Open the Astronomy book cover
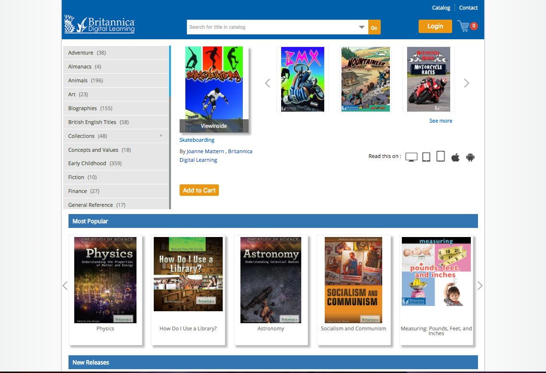Viewport: 546px width, 373px height. [271, 280]
